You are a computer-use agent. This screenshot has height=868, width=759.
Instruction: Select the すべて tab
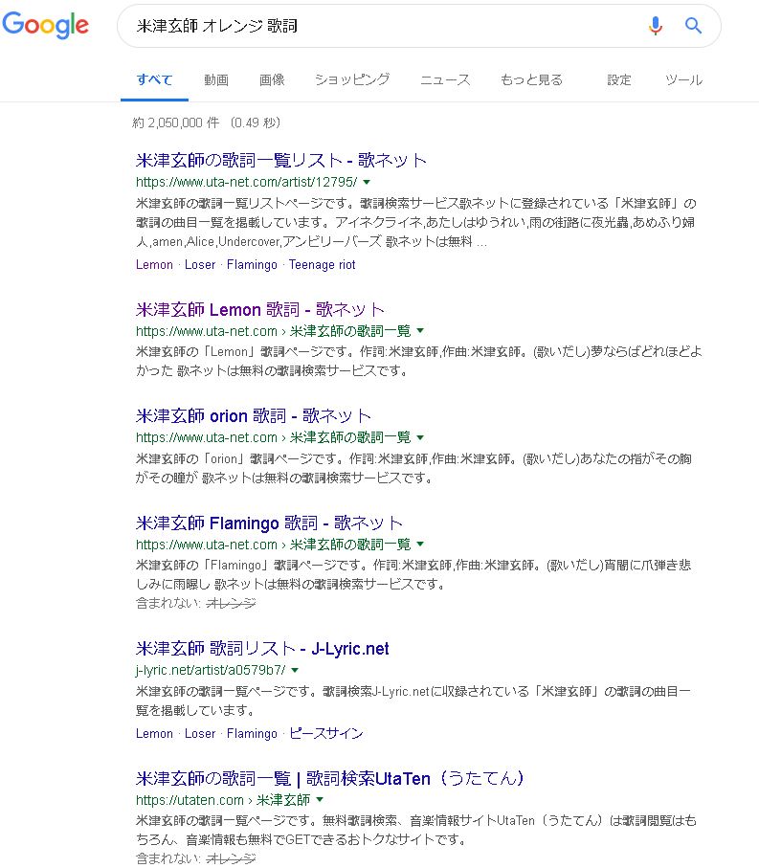154,79
